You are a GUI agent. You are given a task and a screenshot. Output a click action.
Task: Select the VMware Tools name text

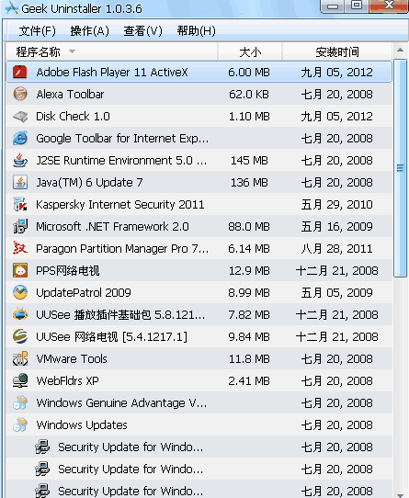pyautogui.click(x=72, y=358)
